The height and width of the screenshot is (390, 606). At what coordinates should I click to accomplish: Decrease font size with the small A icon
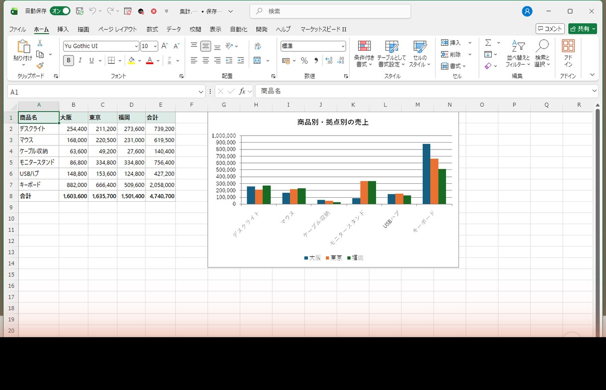tap(176, 46)
